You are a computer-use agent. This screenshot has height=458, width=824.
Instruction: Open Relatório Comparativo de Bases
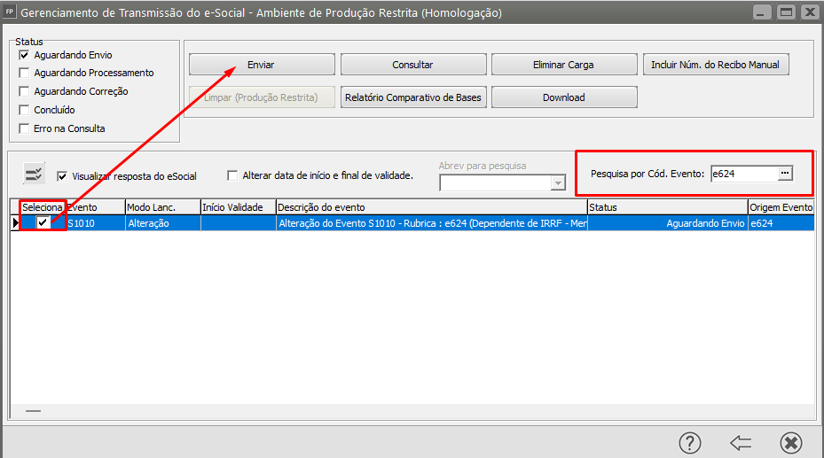pyautogui.click(x=412, y=97)
